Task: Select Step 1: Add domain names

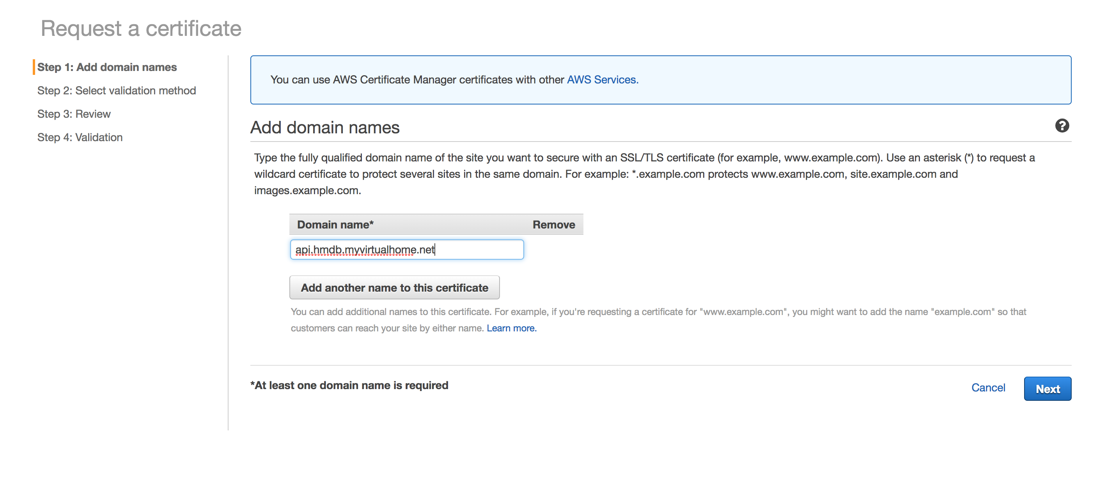Action: [x=107, y=67]
